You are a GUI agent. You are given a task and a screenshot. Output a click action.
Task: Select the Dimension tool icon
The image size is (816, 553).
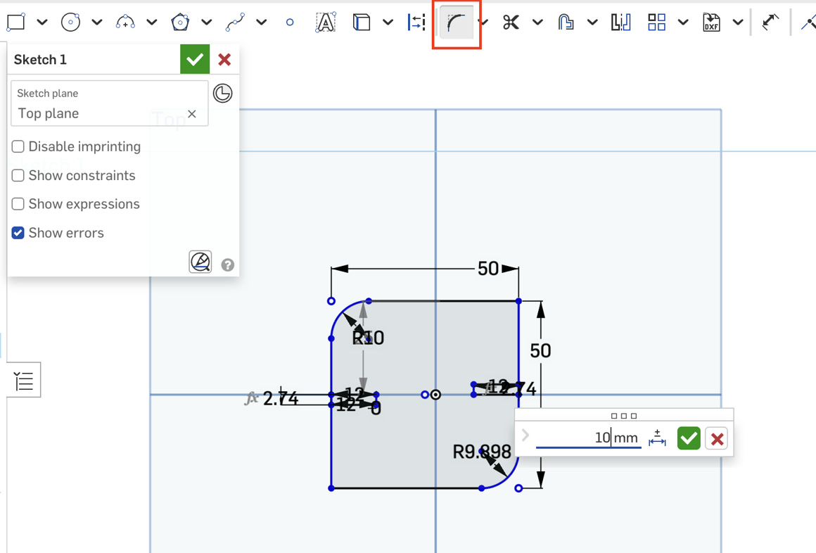click(x=770, y=23)
